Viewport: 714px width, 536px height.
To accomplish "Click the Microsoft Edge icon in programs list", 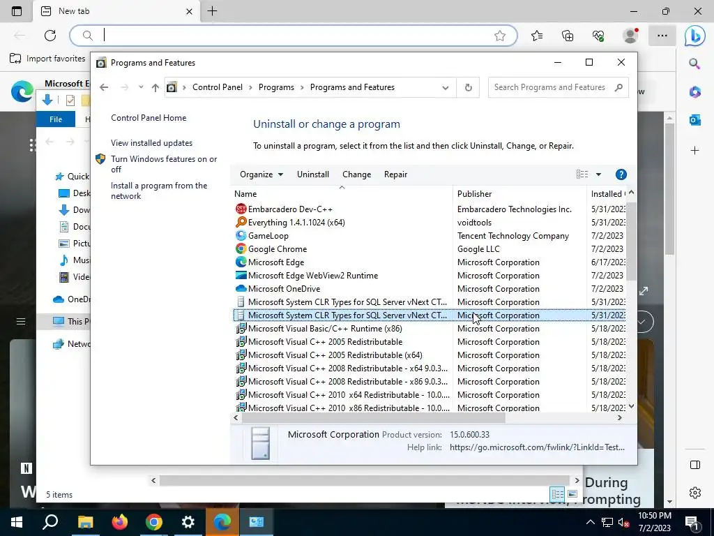I will tap(241, 262).
